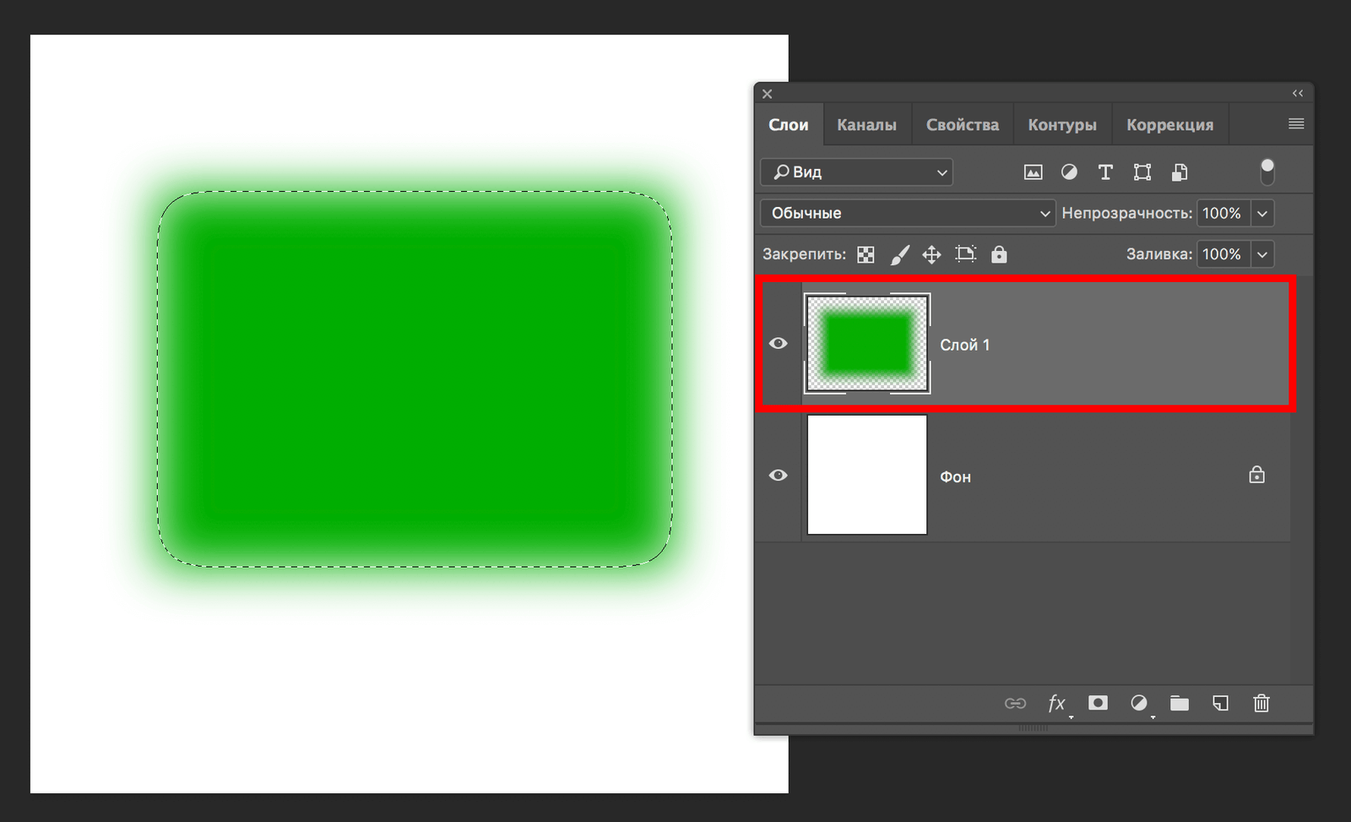This screenshot has height=822, width=1351.
Task: Click the pixel layer filter icon
Action: pos(1033,172)
